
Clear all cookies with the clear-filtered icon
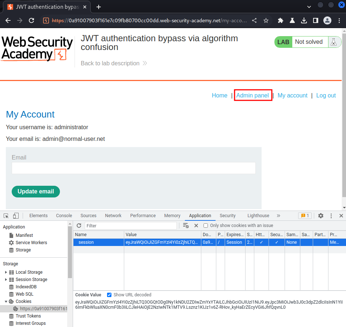pyautogui.click(x=186, y=226)
